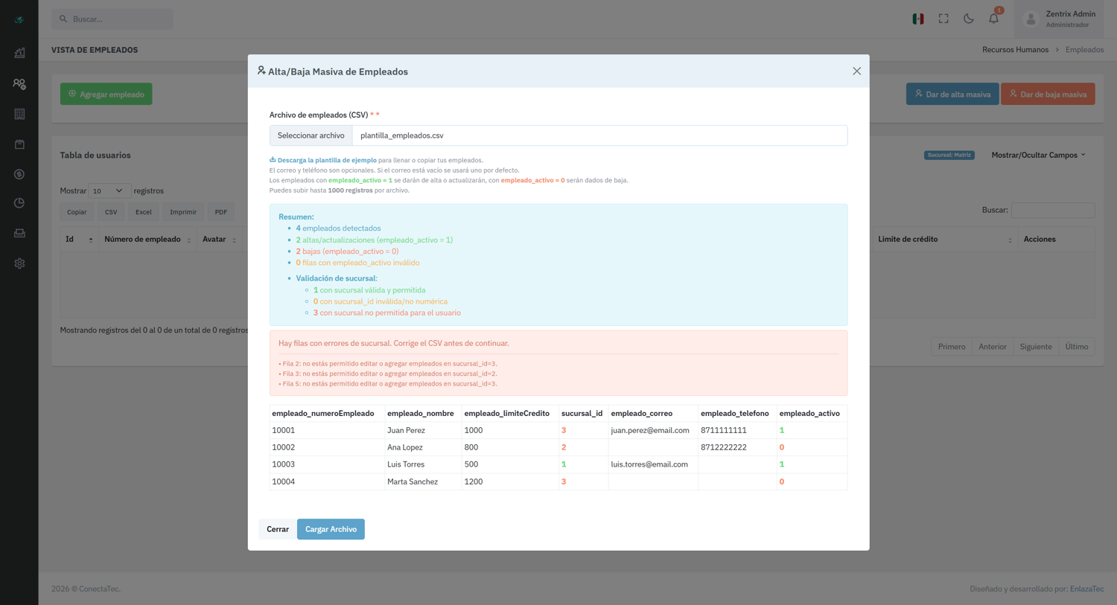The height and width of the screenshot is (605, 1117).
Task: Click the person icon in the dialog title
Action: click(x=261, y=71)
